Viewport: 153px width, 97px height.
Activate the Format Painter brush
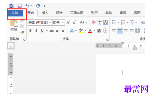tap(22, 33)
